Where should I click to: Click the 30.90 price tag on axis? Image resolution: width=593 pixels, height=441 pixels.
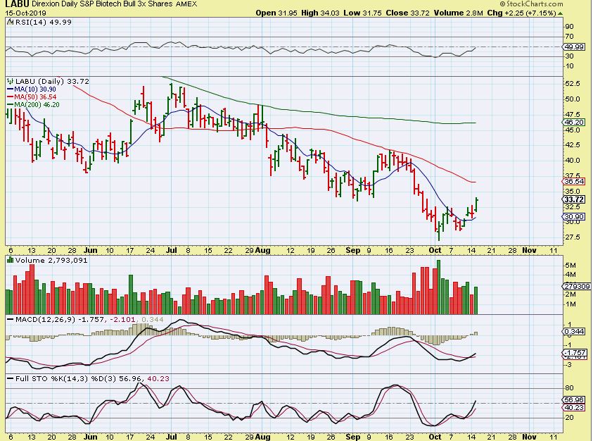point(574,217)
